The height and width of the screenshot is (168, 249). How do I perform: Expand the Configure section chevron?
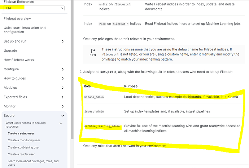(x=62, y=69)
